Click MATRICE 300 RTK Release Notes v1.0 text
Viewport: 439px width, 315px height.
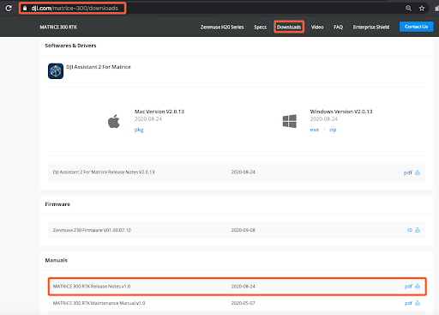coord(92,287)
